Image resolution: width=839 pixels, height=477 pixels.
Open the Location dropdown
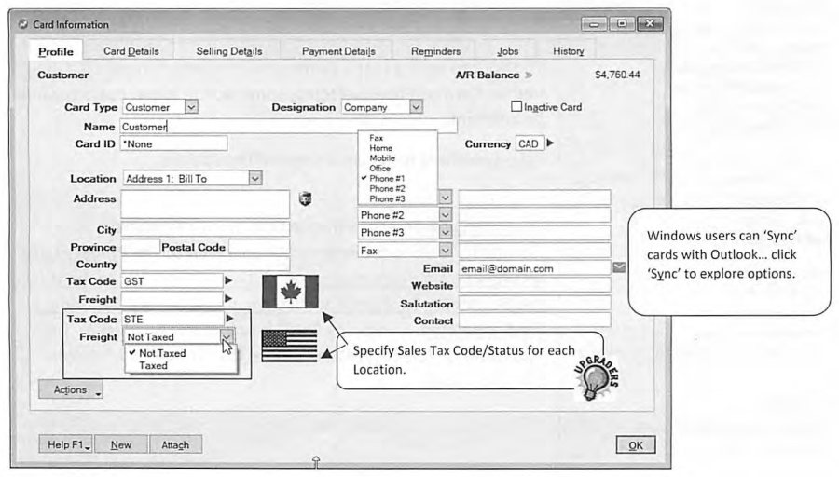click(255, 178)
